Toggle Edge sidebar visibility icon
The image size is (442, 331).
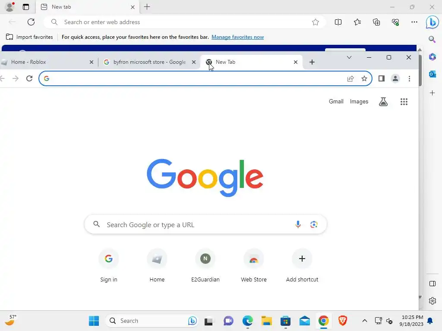[x=432, y=284]
